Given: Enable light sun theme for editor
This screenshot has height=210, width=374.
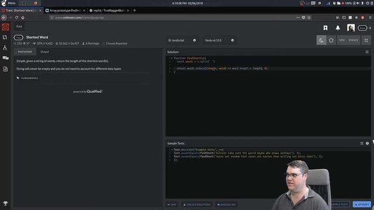Looking at the screenshot, I should (x=331, y=40).
